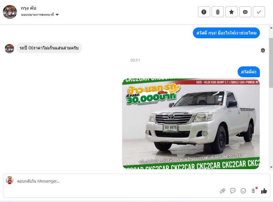The image size is (273, 202).
Task: Attach a file using paperclip icon
Action: pos(223,191)
